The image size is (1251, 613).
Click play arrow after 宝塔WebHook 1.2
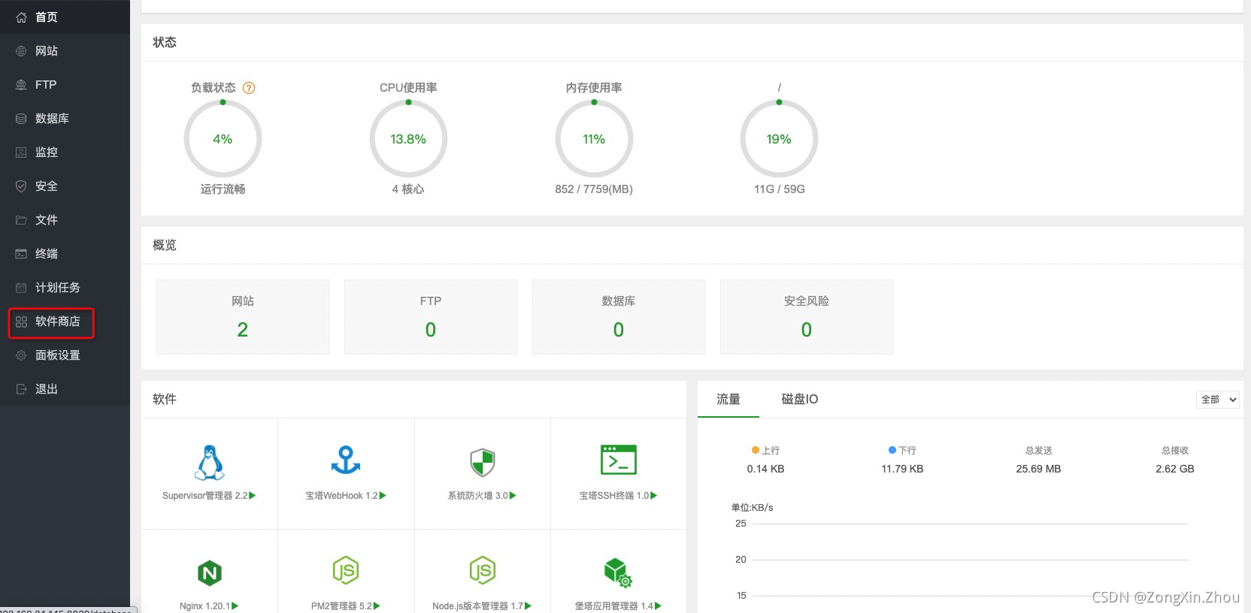coord(383,495)
